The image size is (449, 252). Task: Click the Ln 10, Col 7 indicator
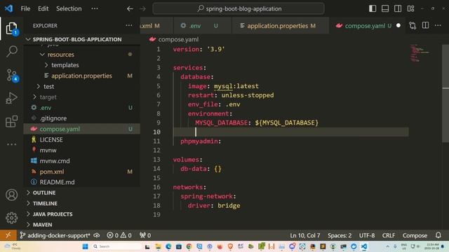(x=305, y=235)
